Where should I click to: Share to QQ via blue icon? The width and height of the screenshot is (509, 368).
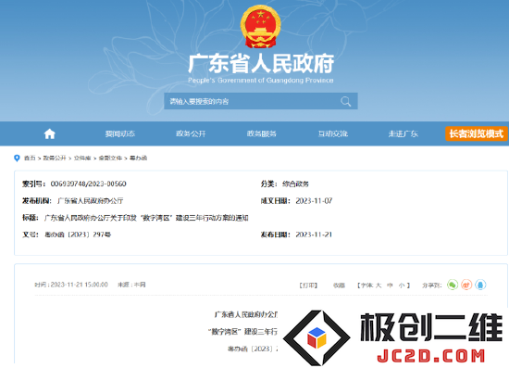480,285
